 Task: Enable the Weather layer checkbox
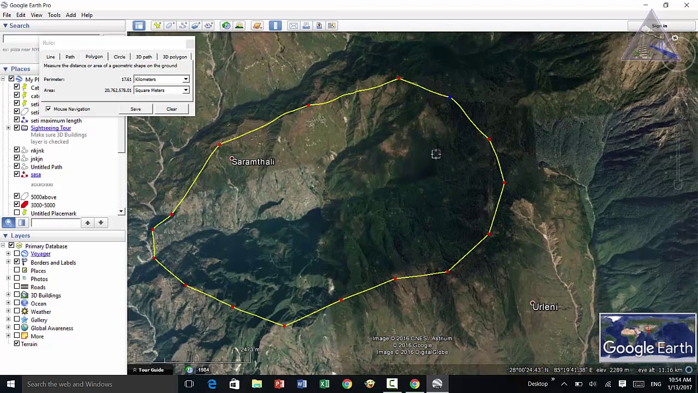[x=17, y=312]
